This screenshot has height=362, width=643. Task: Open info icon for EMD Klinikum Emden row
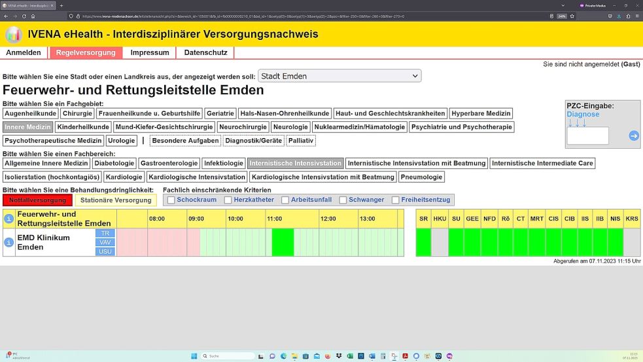pyautogui.click(x=9, y=242)
